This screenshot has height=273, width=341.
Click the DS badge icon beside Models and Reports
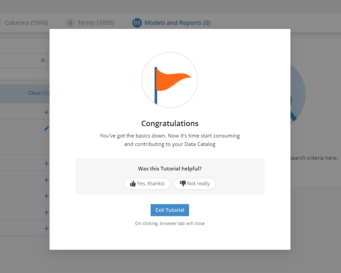pyautogui.click(x=137, y=23)
